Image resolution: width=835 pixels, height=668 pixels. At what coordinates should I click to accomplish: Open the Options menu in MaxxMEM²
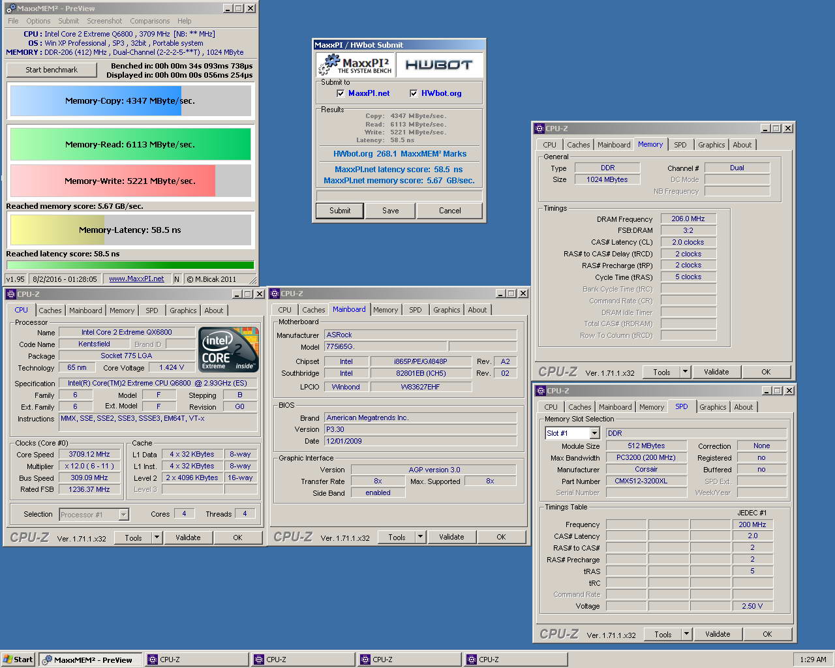click(38, 21)
